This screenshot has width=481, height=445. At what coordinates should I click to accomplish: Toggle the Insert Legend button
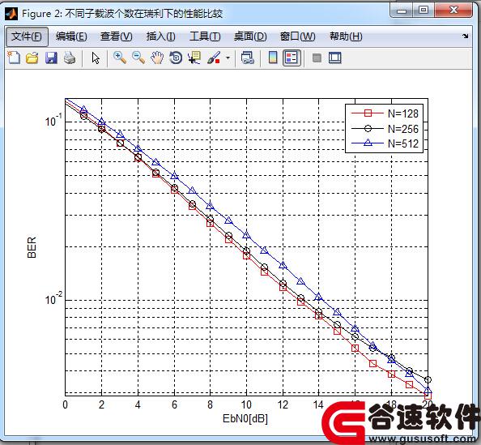[292, 58]
